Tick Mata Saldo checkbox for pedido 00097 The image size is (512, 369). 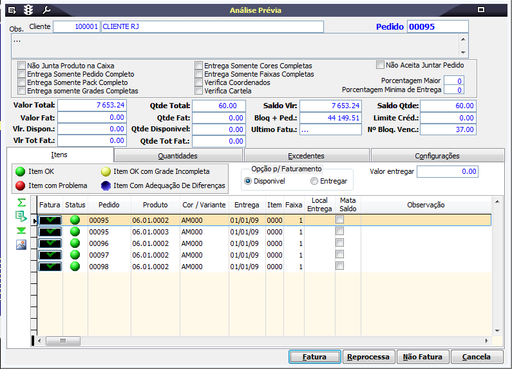click(x=339, y=254)
